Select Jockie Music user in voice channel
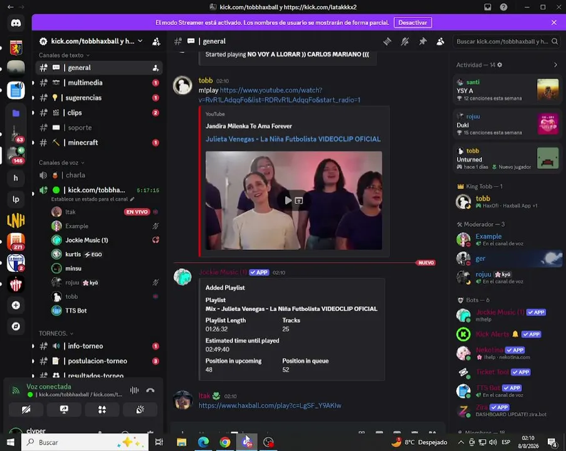 pos(105,241)
